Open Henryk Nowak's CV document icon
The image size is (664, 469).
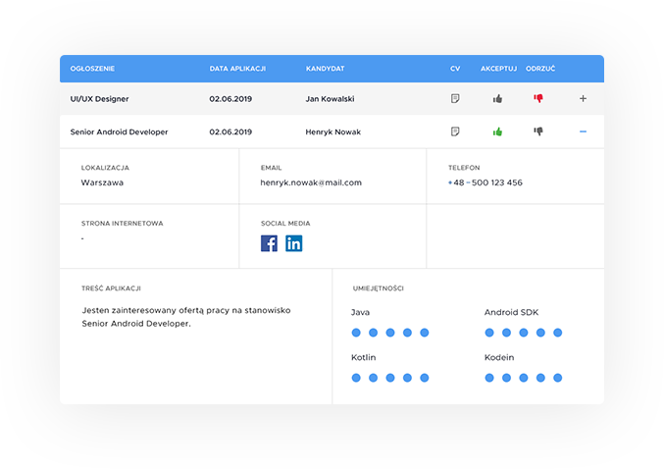455,131
